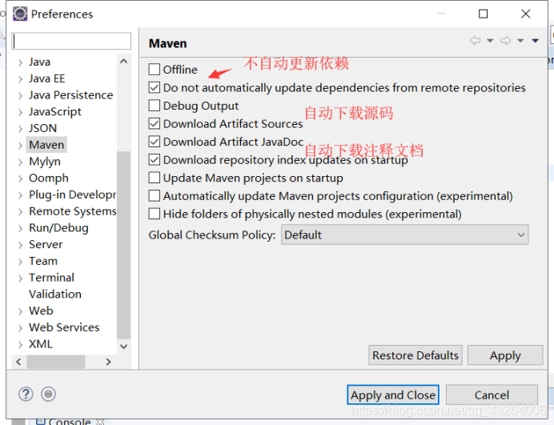
Task: Maximize the Preferences window
Action: [483, 14]
